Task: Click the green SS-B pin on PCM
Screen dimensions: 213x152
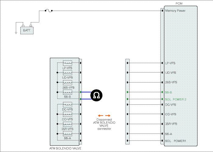Action: (162, 92)
